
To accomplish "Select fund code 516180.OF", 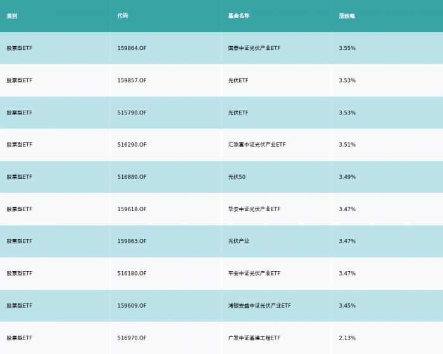I will click(132, 274).
